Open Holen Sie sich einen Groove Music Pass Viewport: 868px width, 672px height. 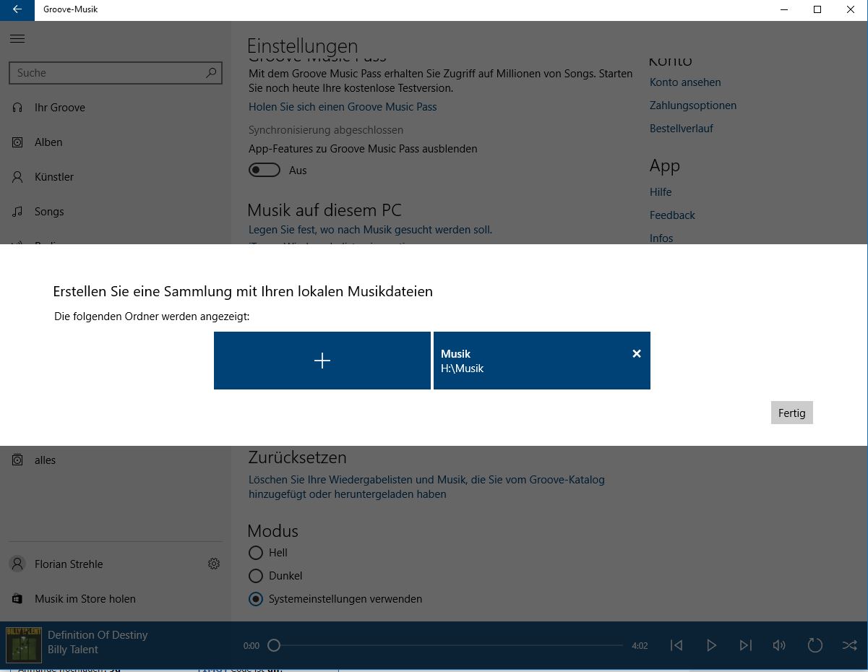[x=343, y=106]
